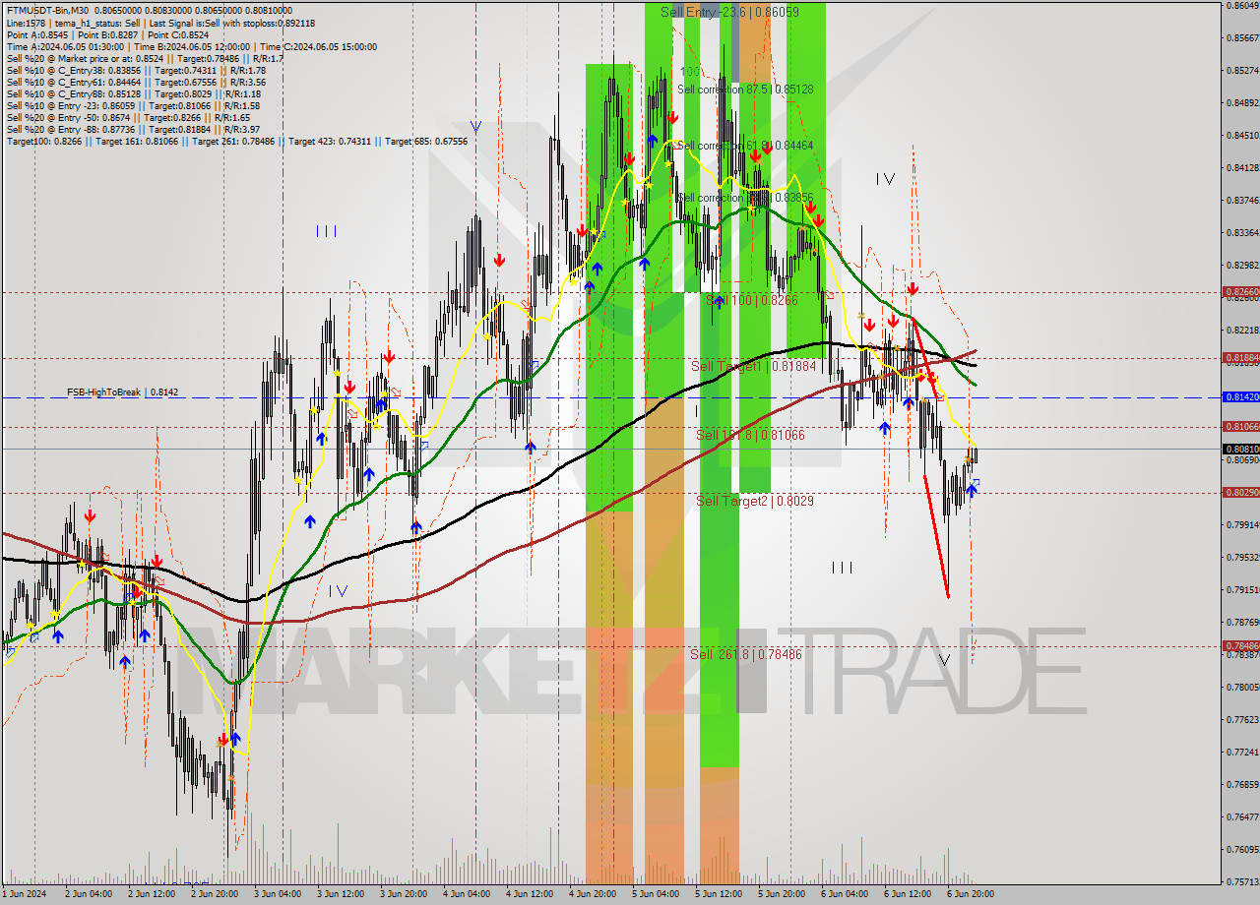1260x905 pixels.
Task: Click the red 0.81884 price tag on axis
Action: coord(1240,358)
